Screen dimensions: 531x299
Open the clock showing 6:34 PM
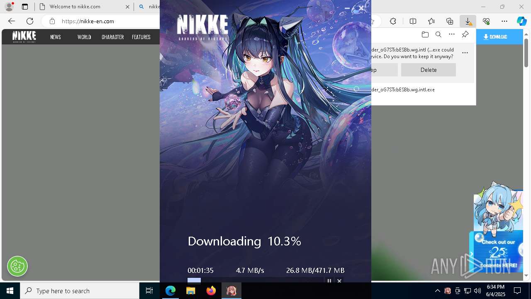click(x=495, y=291)
